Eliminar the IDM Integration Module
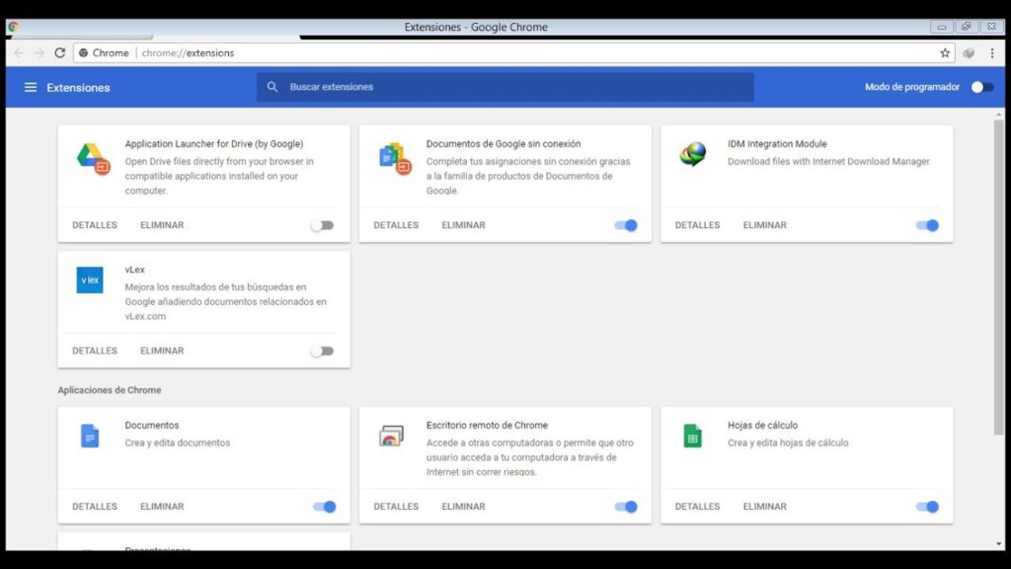 [x=765, y=225]
